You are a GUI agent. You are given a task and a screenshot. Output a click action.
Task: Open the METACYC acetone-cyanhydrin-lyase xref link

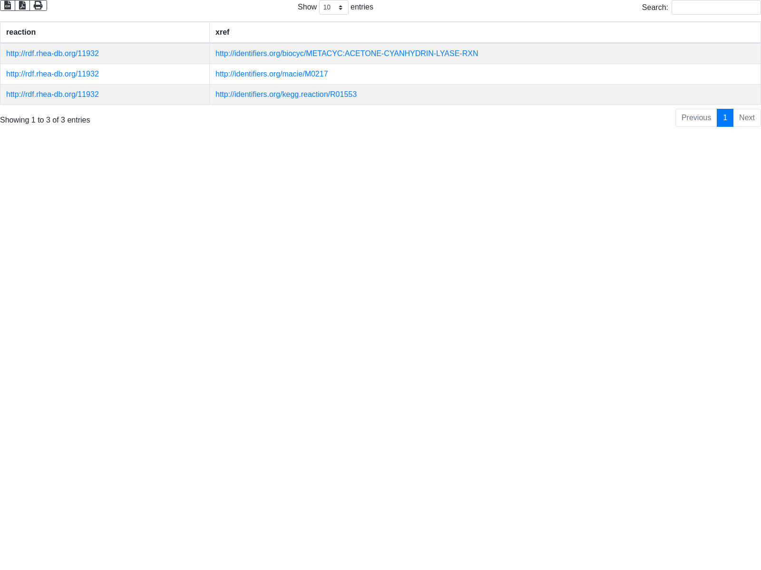click(x=346, y=54)
